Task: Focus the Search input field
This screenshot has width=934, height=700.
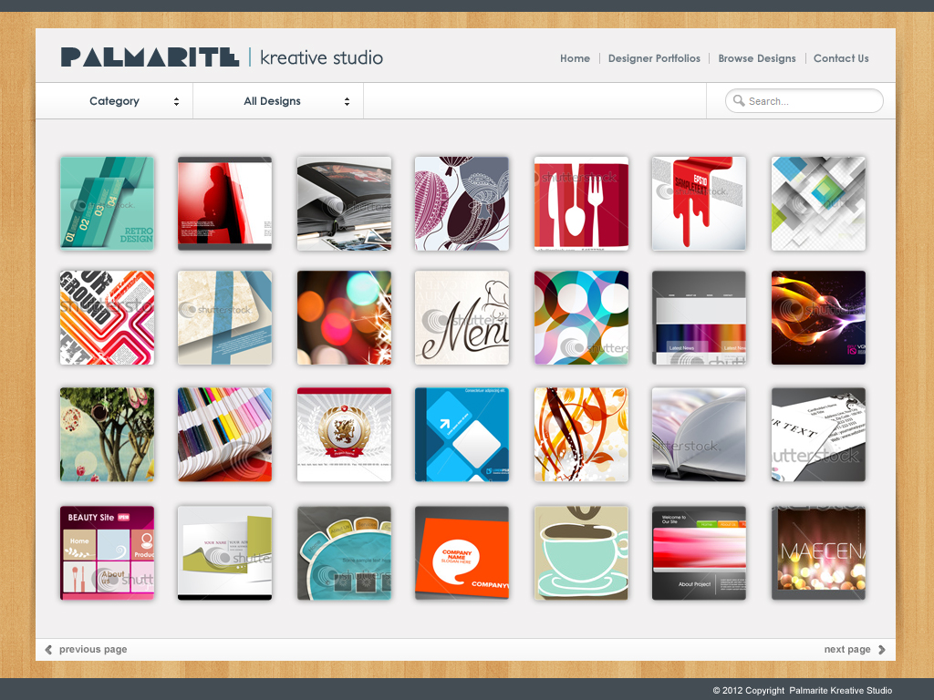Action: click(804, 100)
